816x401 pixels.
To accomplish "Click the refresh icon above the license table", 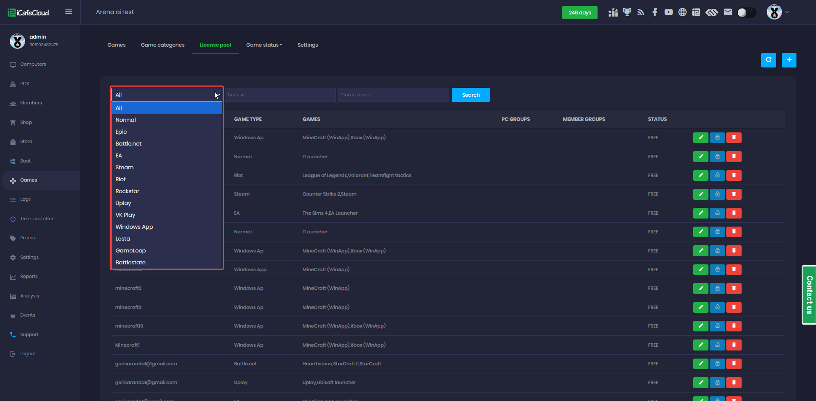I will 768,60.
